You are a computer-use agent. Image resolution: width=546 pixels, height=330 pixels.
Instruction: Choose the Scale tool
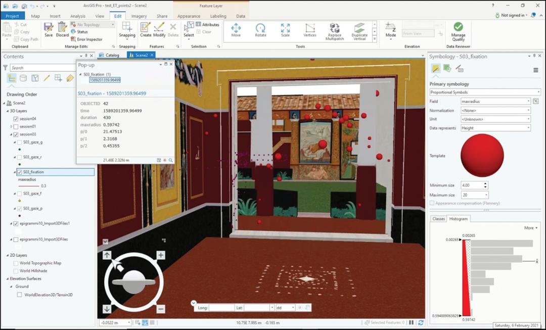286,29
